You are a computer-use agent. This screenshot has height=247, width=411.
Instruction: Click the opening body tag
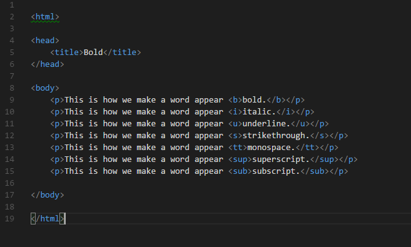coord(45,88)
